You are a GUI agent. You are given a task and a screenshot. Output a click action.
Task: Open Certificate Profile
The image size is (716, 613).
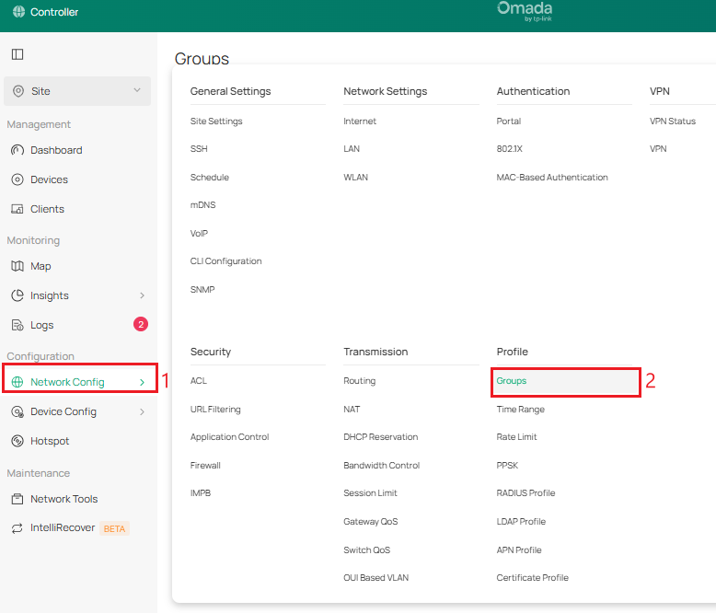click(533, 577)
